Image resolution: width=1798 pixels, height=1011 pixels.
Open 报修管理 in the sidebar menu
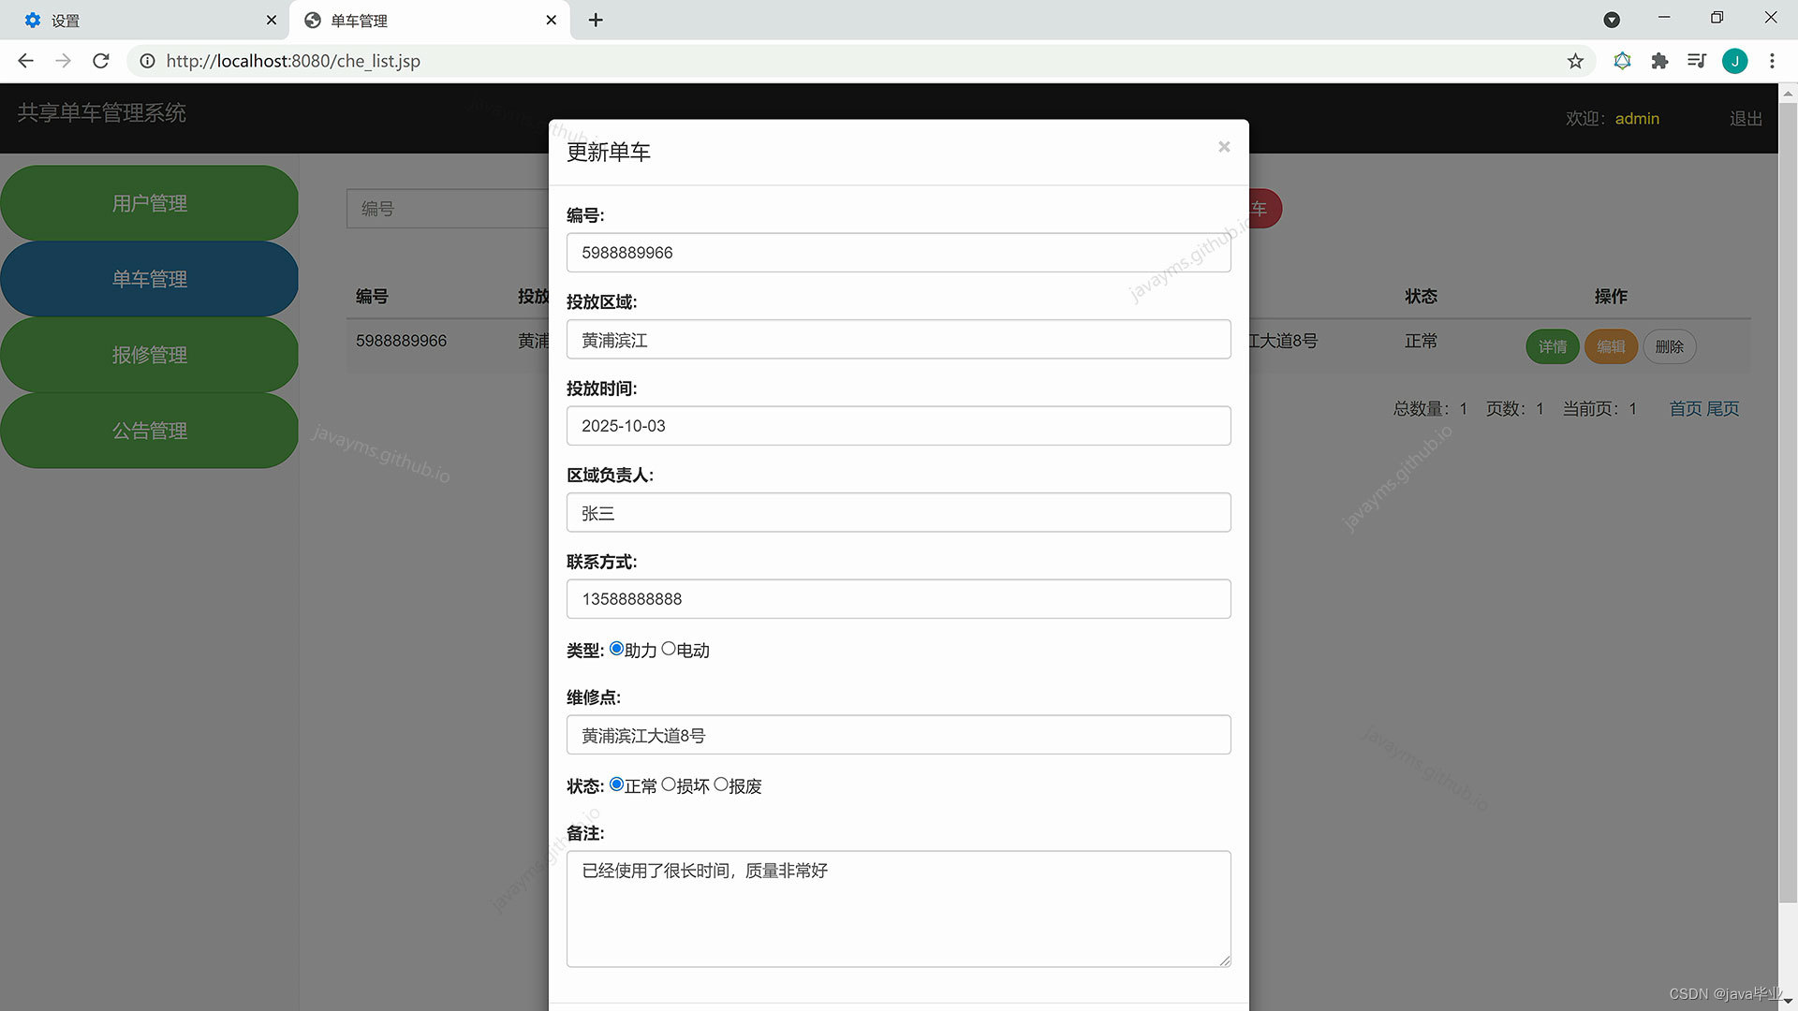click(150, 355)
